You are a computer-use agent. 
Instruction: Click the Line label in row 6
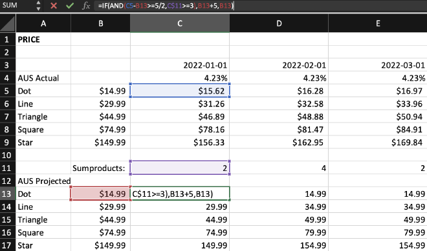pos(43,104)
